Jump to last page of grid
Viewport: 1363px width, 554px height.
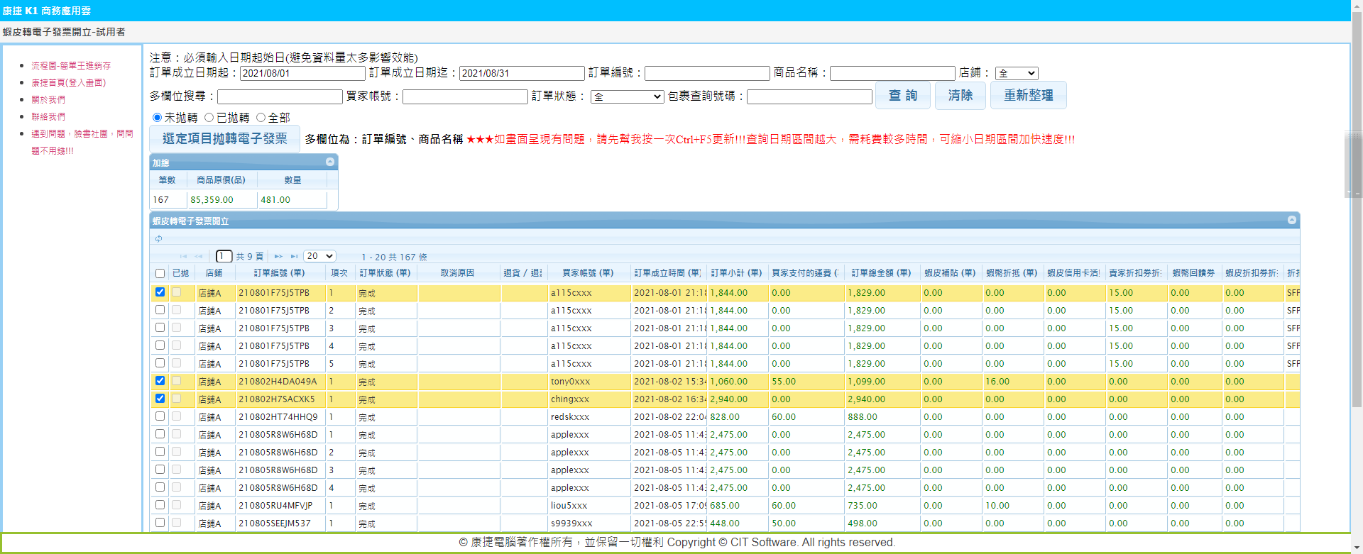point(295,257)
